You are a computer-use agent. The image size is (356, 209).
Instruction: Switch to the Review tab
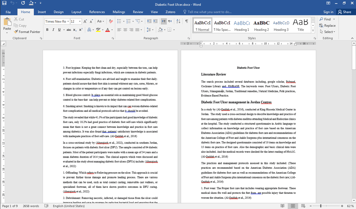(x=138, y=12)
